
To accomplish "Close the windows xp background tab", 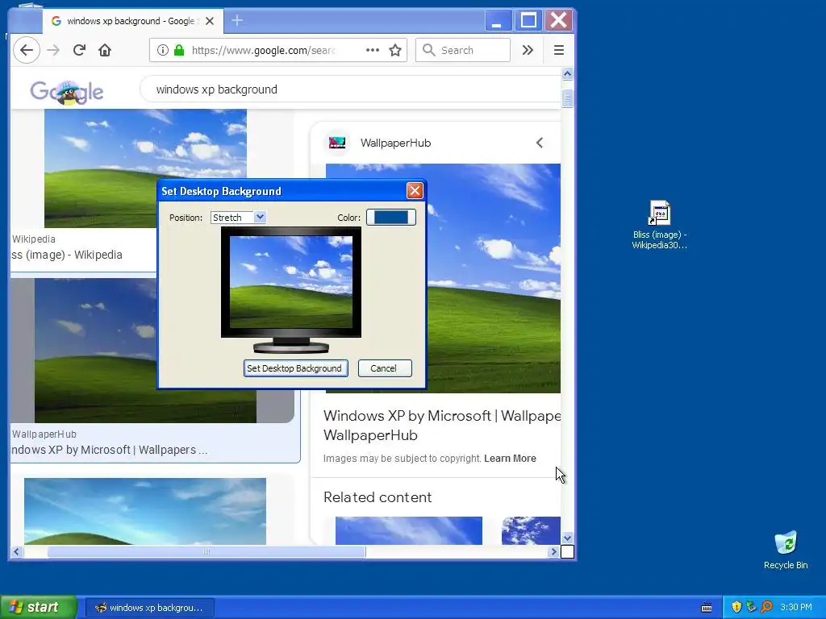I will [x=210, y=21].
